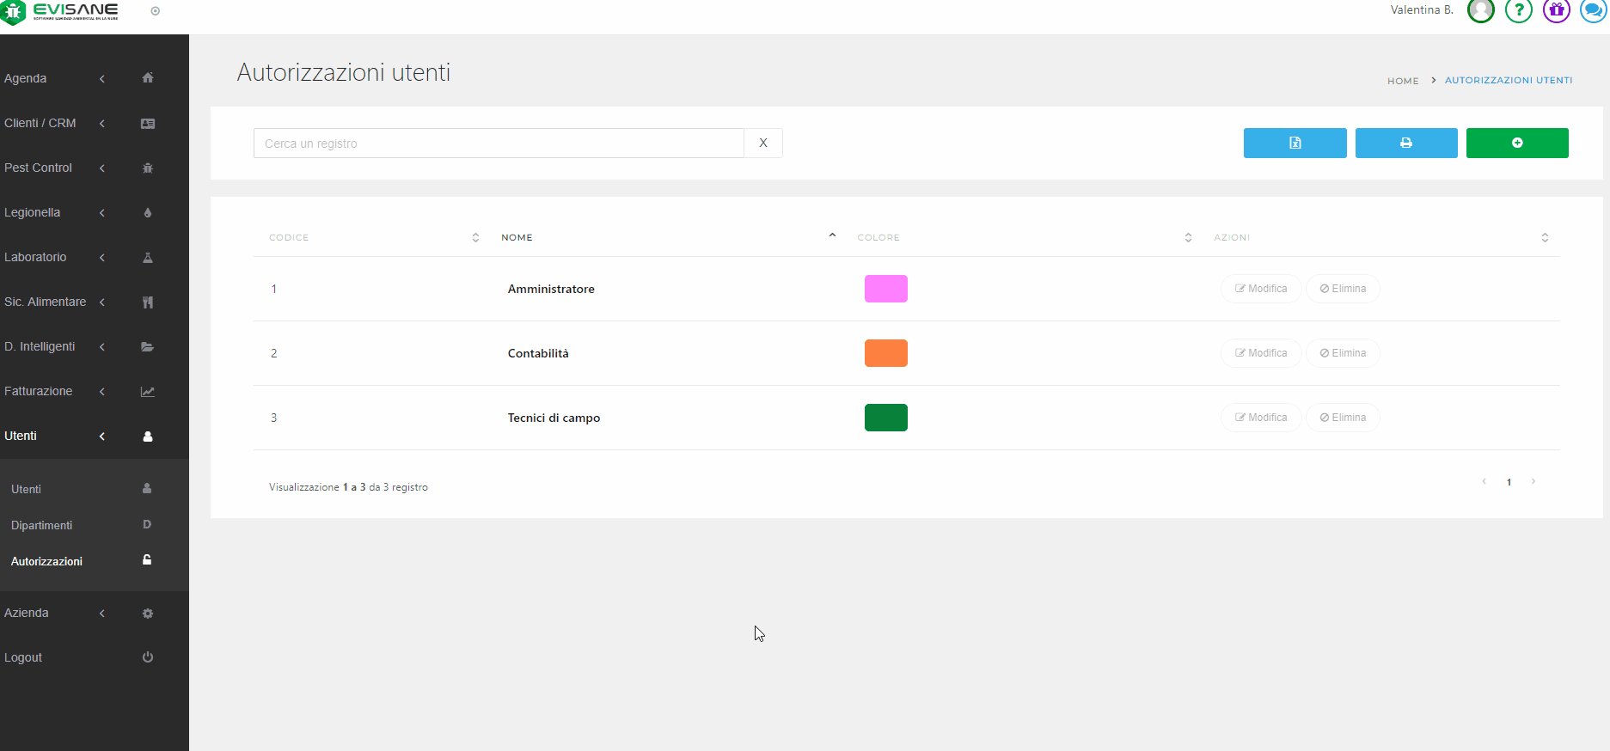The width and height of the screenshot is (1610, 751).
Task: Open the help question mark icon
Action: pos(1518,10)
